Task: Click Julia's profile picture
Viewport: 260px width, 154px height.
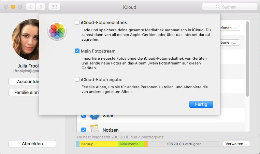Action: click(26, 40)
